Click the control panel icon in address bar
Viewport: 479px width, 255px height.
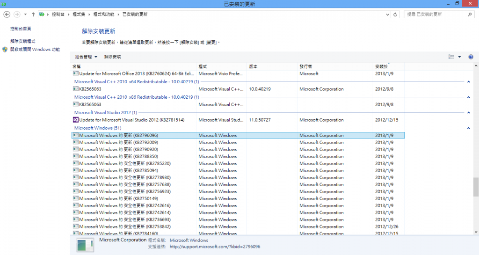pyautogui.click(x=42, y=15)
